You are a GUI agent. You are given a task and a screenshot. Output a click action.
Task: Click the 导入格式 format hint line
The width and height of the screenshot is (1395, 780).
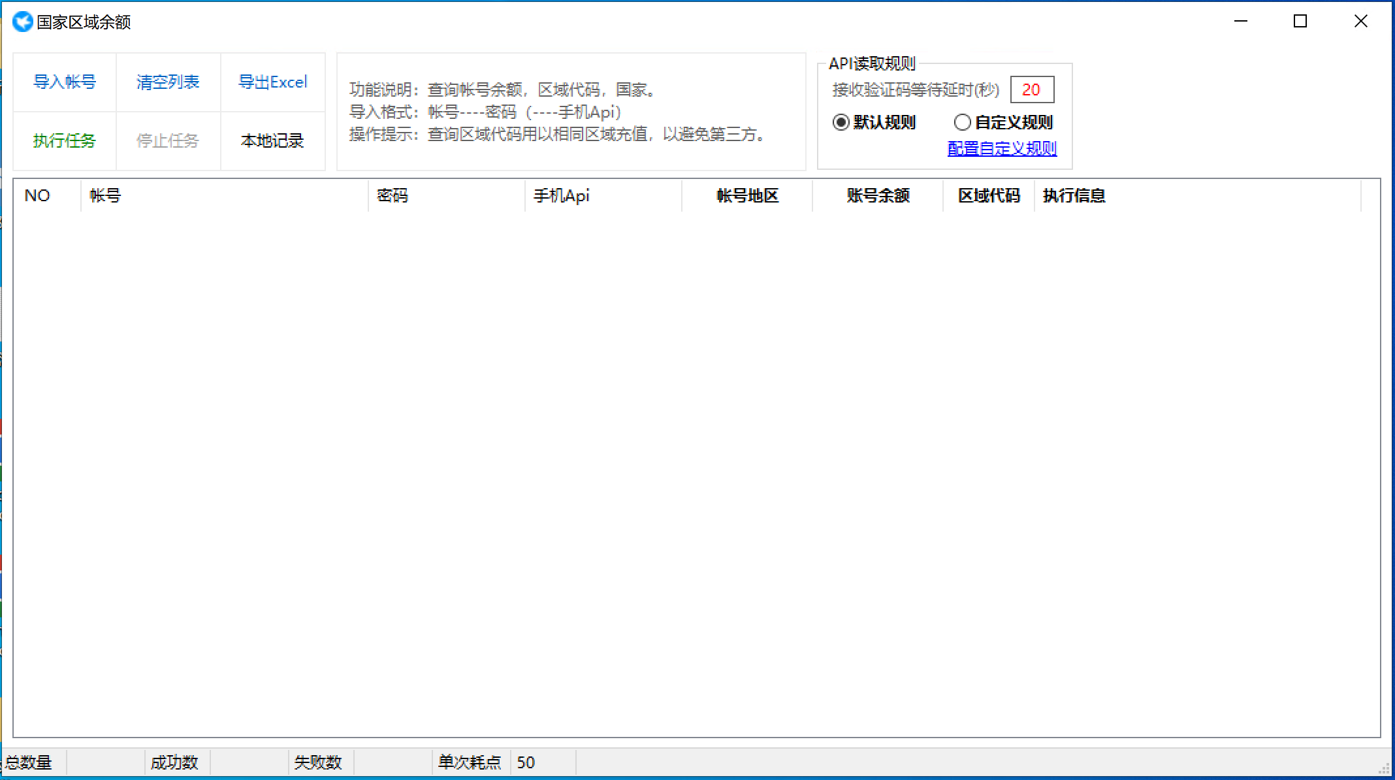[485, 112]
